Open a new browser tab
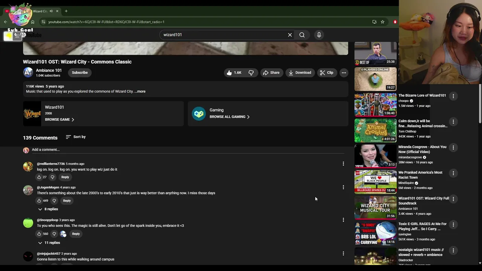Image resolution: width=482 pixels, height=271 pixels. click(66, 11)
